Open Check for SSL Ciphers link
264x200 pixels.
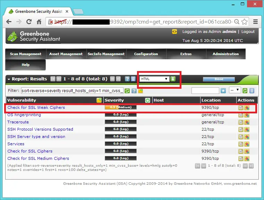(x=30, y=151)
